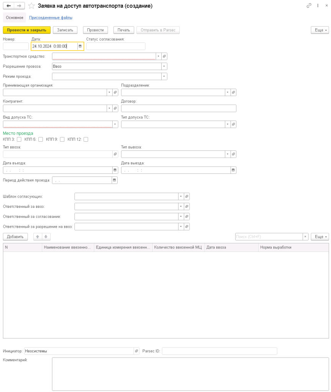Clear search field with x icon
Screen dimensions: 331x392
(305, 237)
